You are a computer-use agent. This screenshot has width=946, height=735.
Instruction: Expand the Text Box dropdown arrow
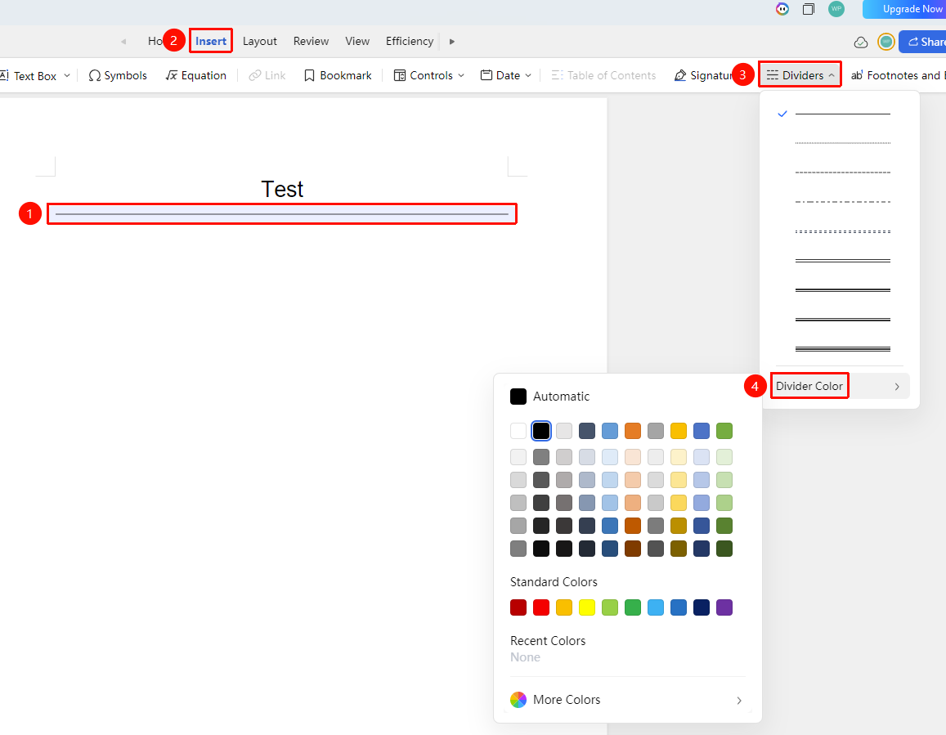(x=67, y=75)
